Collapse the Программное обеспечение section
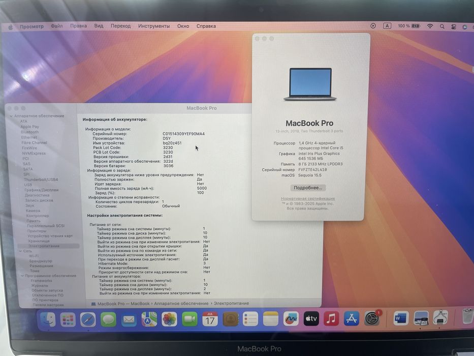 point(22,276)
